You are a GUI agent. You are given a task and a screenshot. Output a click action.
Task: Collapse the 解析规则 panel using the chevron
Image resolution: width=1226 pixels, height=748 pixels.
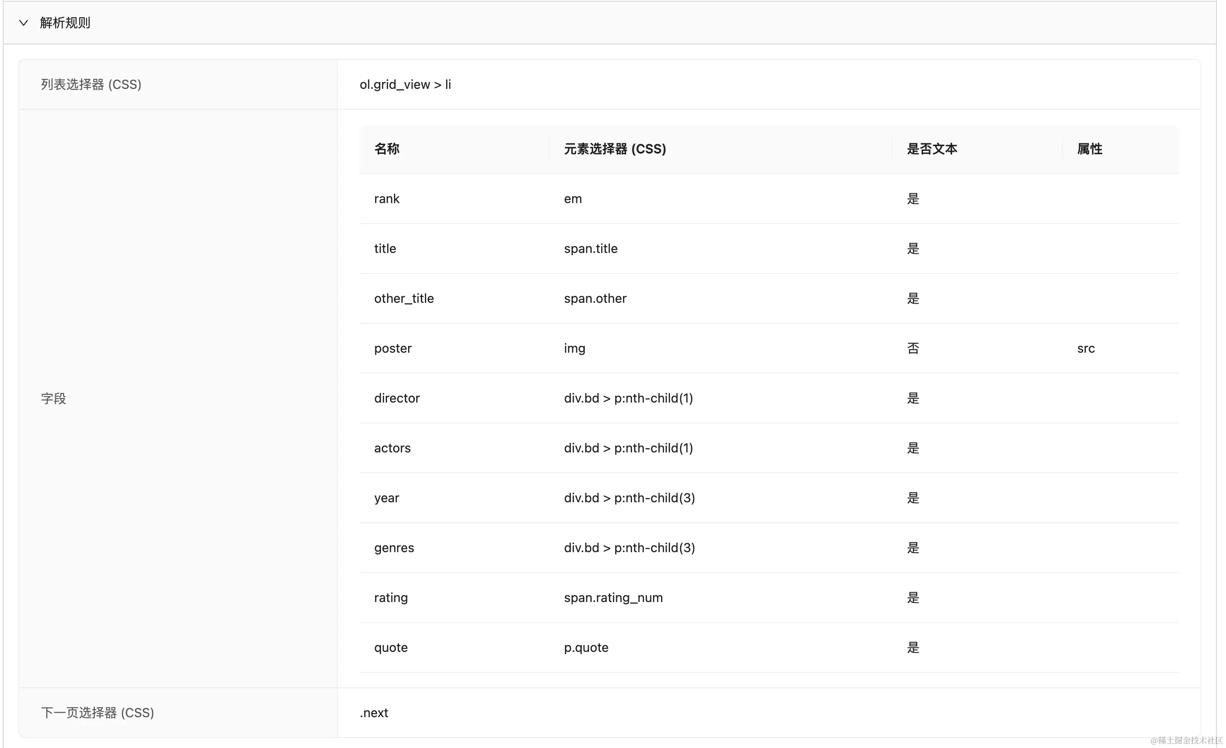[24, 22]
